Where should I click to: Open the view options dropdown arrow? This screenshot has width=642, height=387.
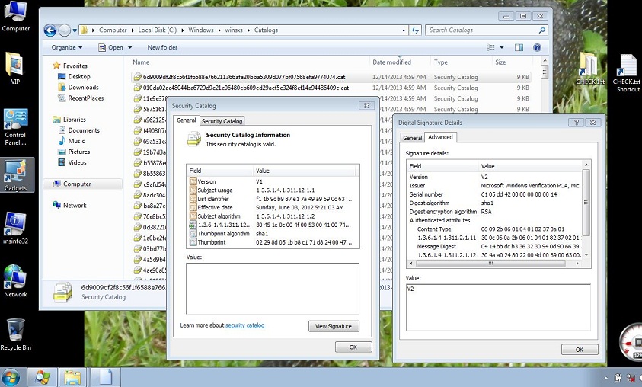tap(502, 47)
